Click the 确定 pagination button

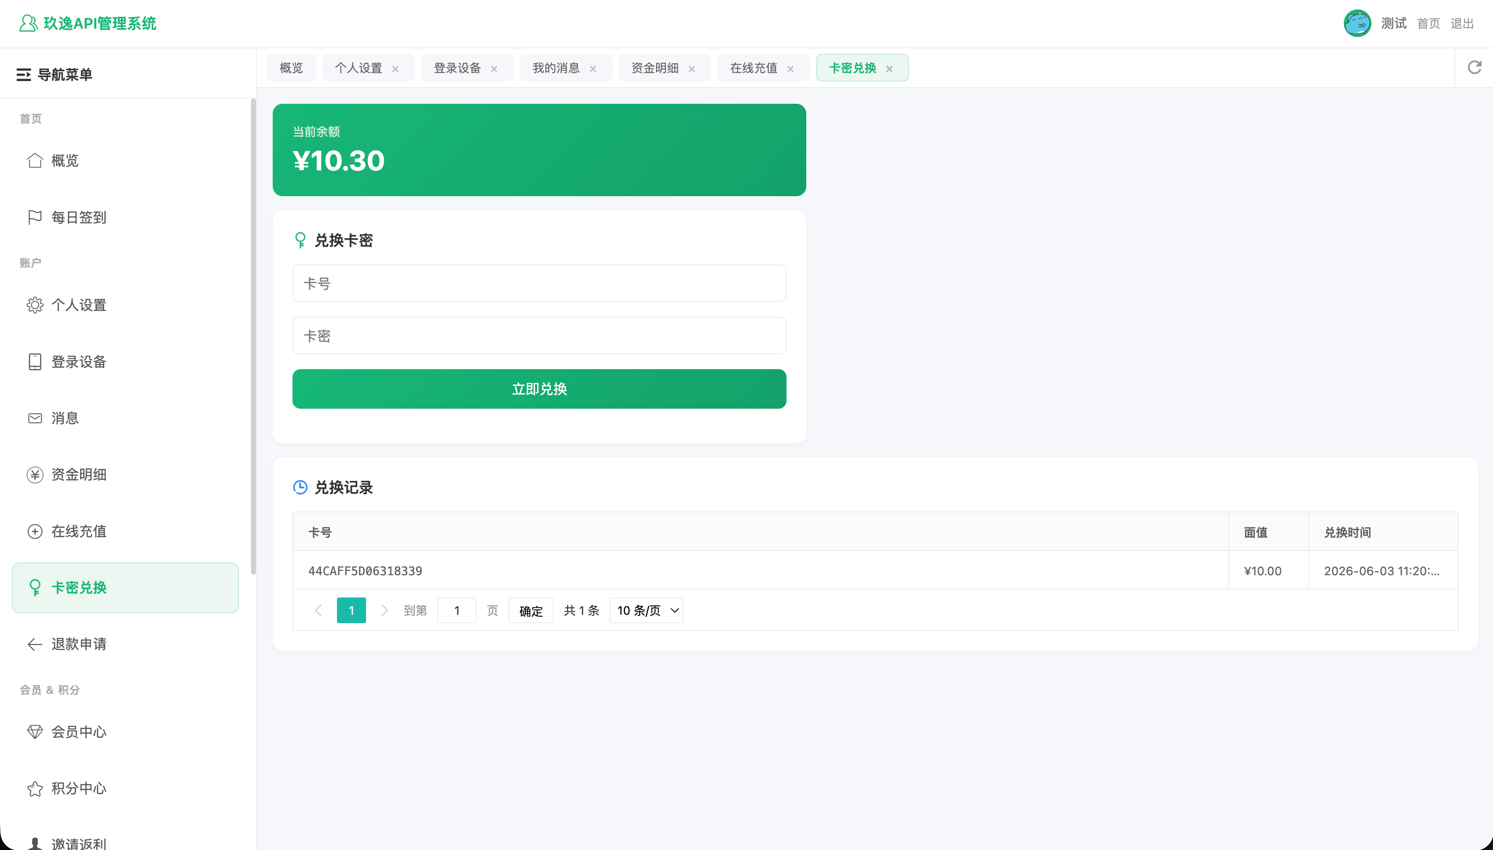pyautogui.click(x=531, y=611)
